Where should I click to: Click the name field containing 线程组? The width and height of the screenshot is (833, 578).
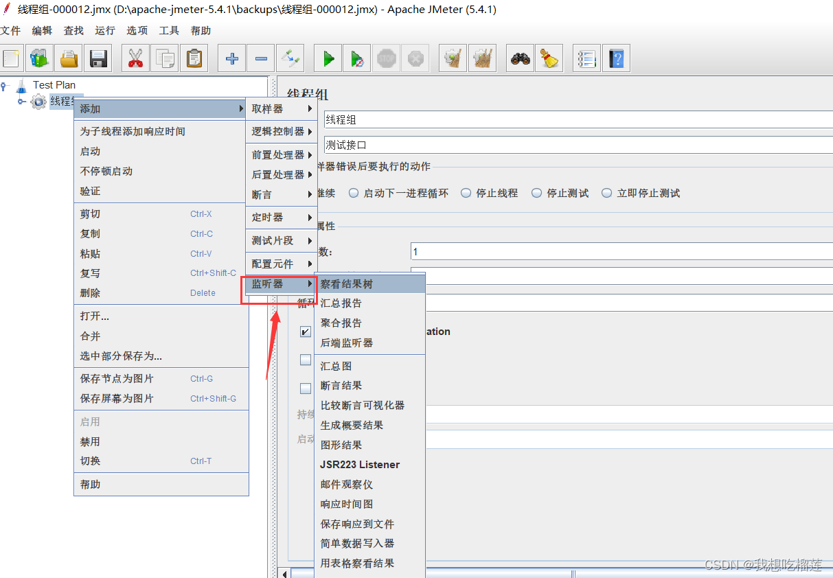578,119
